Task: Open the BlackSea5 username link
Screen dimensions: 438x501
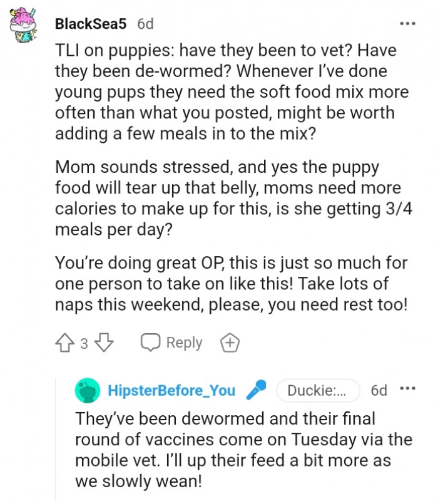Action: (x=91, y=24)
